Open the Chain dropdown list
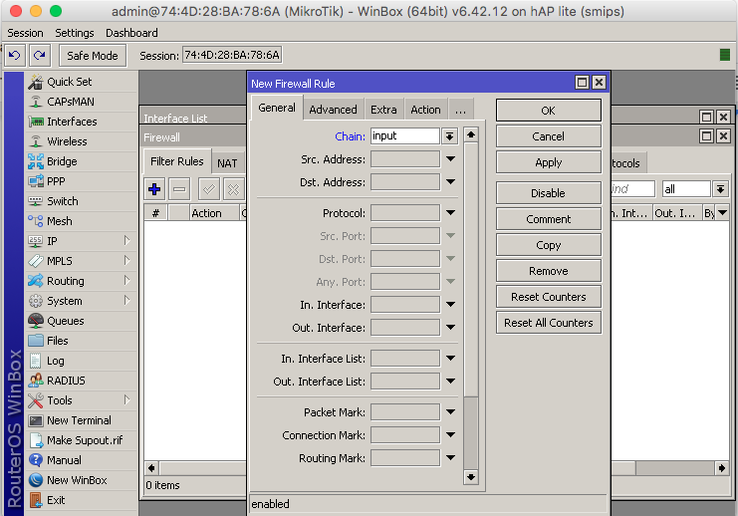The height and width of the screenshot is (516, 738). pyautogui.click(x=449, y=136)
